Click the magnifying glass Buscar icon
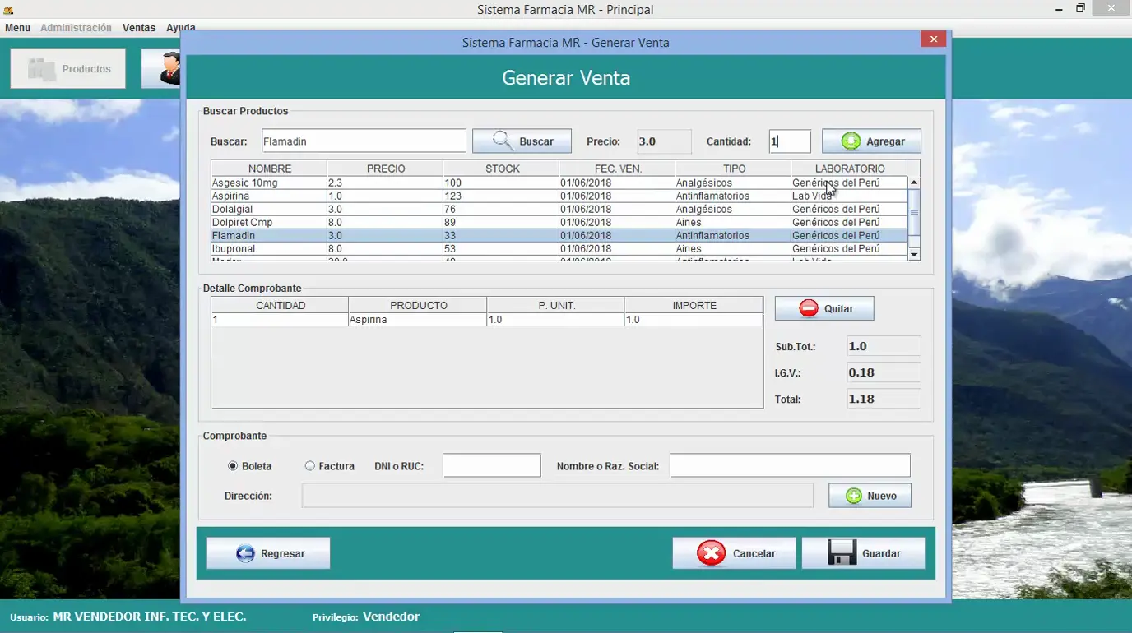 (503, 141)
